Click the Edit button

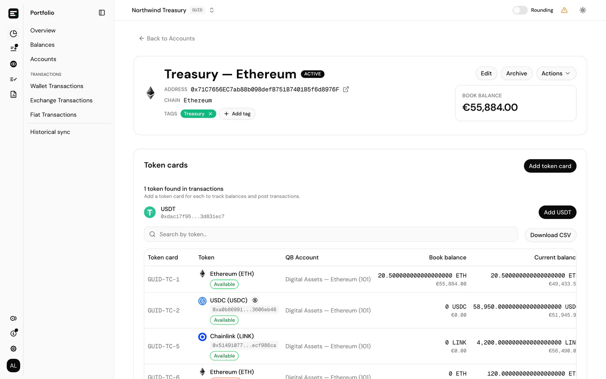coord(486,74)
